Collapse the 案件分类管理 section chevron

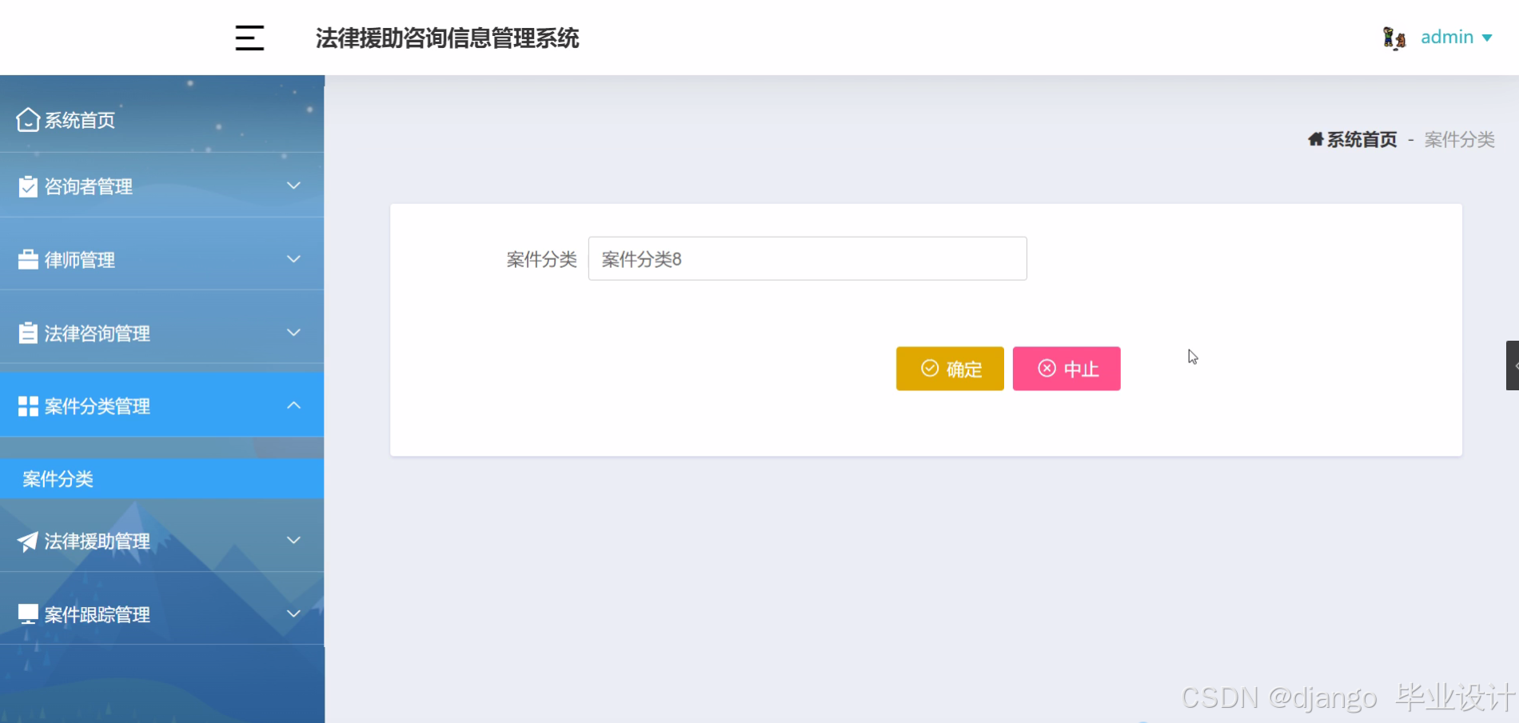pyautogui.click(x=293, y=405)
